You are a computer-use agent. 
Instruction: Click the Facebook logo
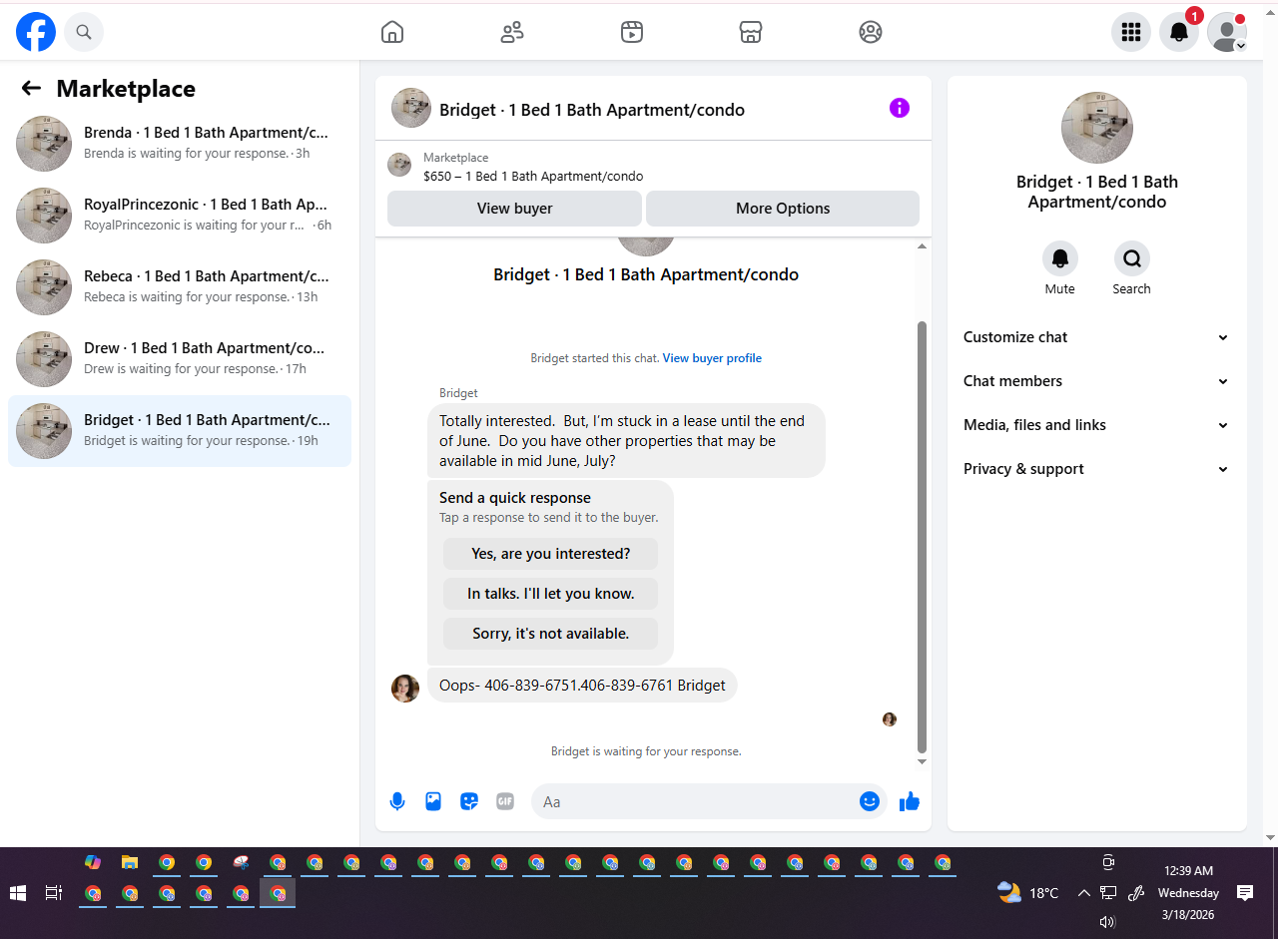coord(36,33)
